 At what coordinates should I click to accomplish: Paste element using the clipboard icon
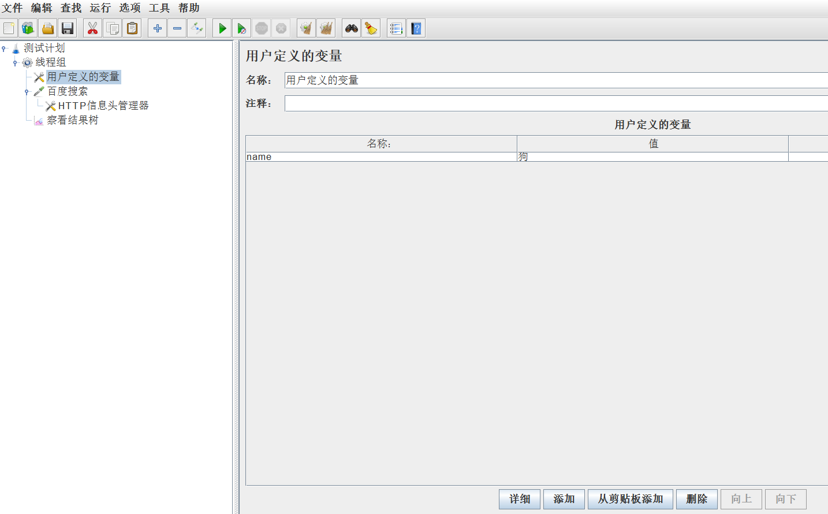(132, 28)
